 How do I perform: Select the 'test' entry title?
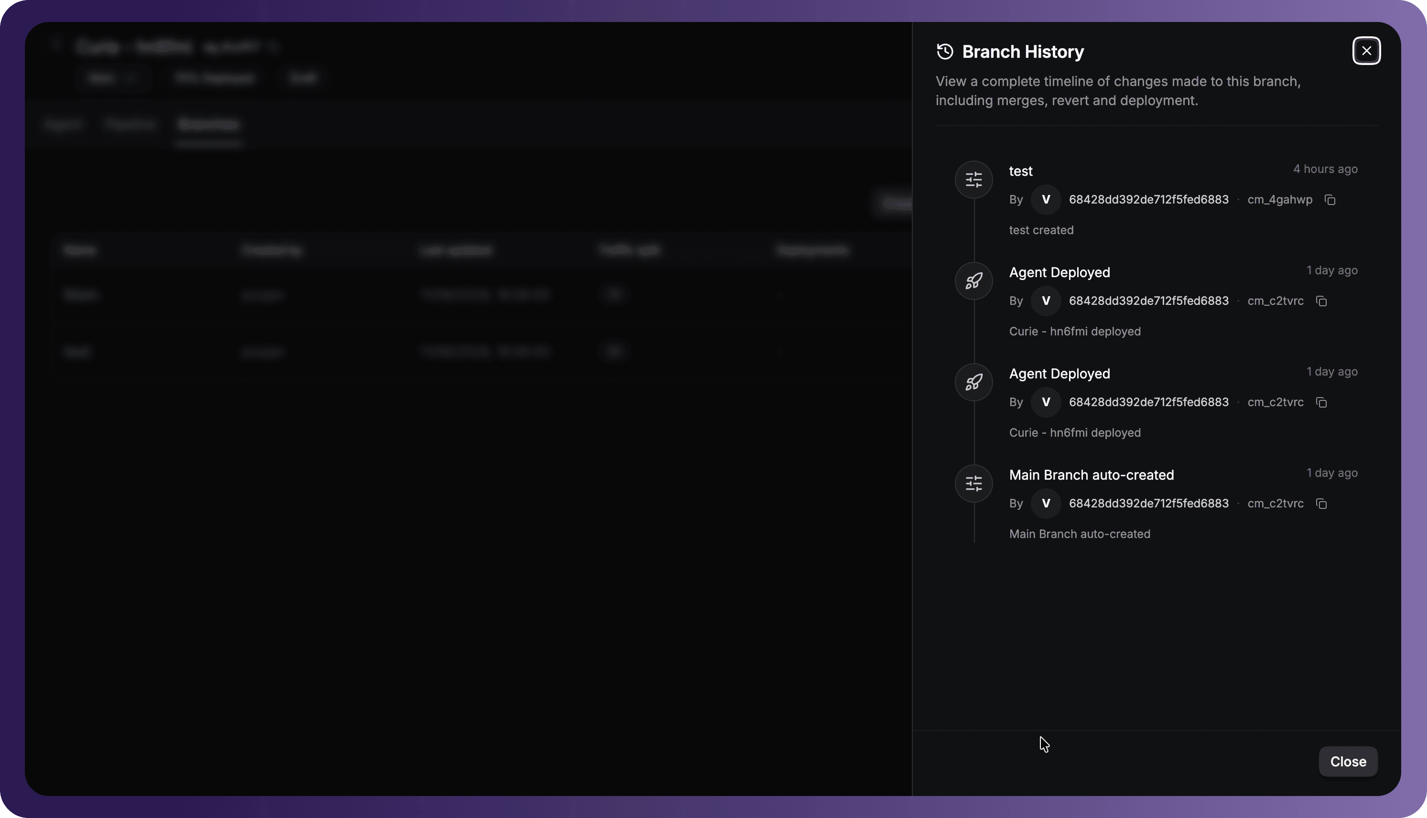click(x=1020, y=172)
